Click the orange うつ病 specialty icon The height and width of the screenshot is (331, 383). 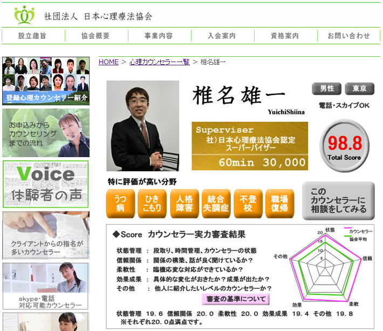(120, 204)
